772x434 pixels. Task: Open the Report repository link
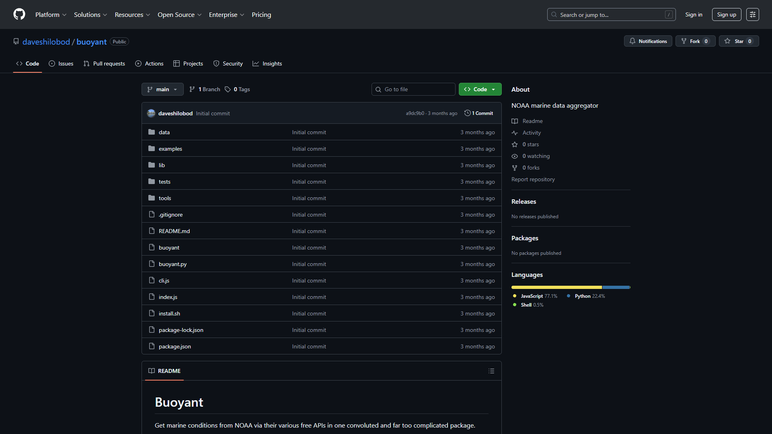click(533, 179)
